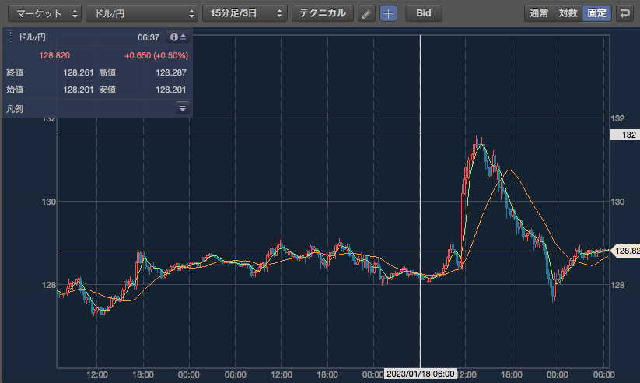This screenshot has width=640, height=383.
Task: Click the 2023/01/18 06:00 crosshair date label
Action: (421, 374)
